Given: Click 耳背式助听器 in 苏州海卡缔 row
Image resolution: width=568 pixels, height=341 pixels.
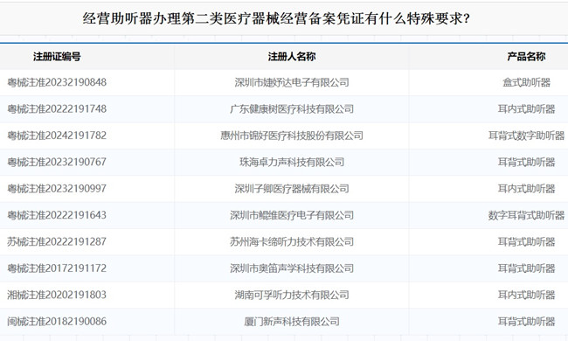Looking at the screenshot, I should [526, 241].
